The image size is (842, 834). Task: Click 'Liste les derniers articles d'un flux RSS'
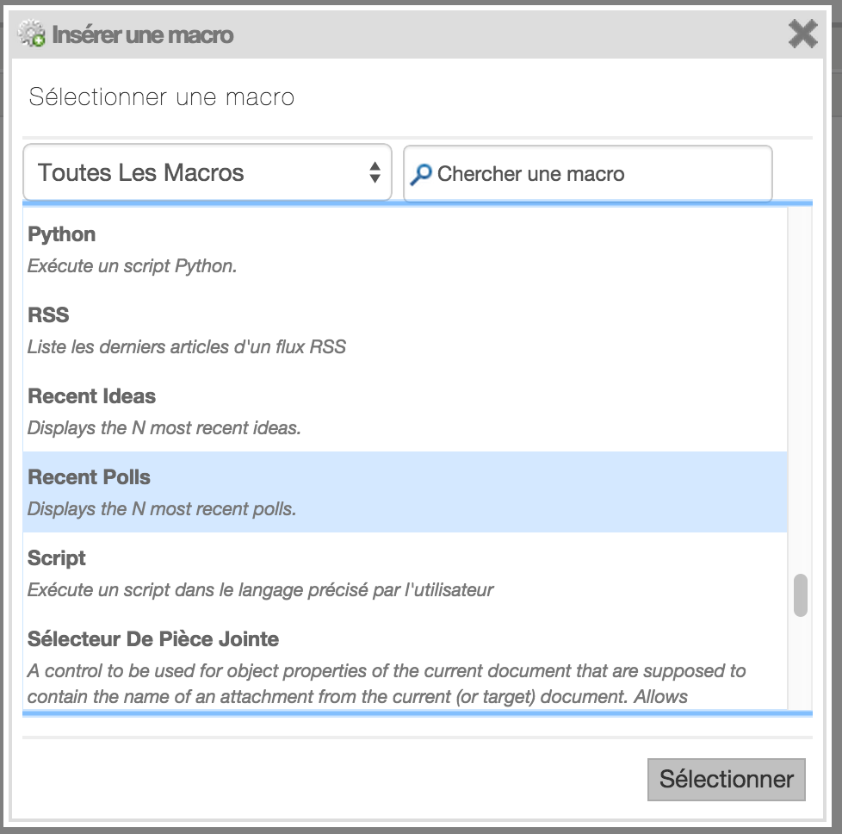tap(186, 347)
